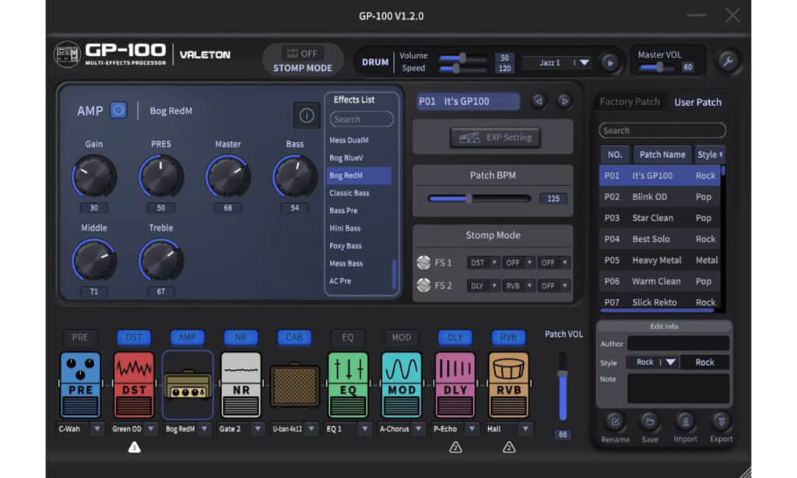
Task: Select the cabinet icon in chain
Action: point(294,385)
